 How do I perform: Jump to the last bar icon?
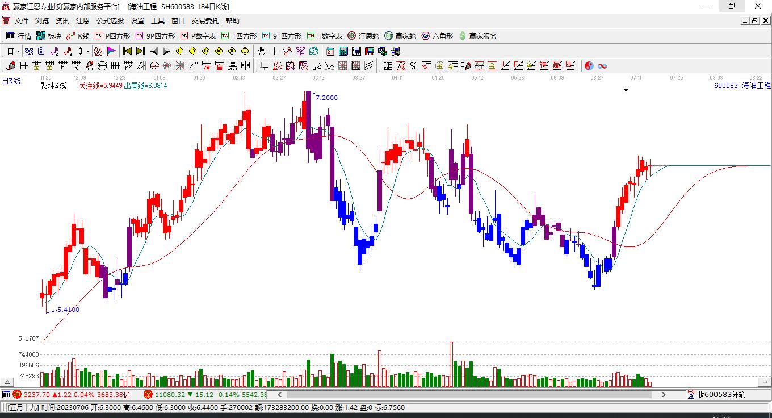pos(140,51)
